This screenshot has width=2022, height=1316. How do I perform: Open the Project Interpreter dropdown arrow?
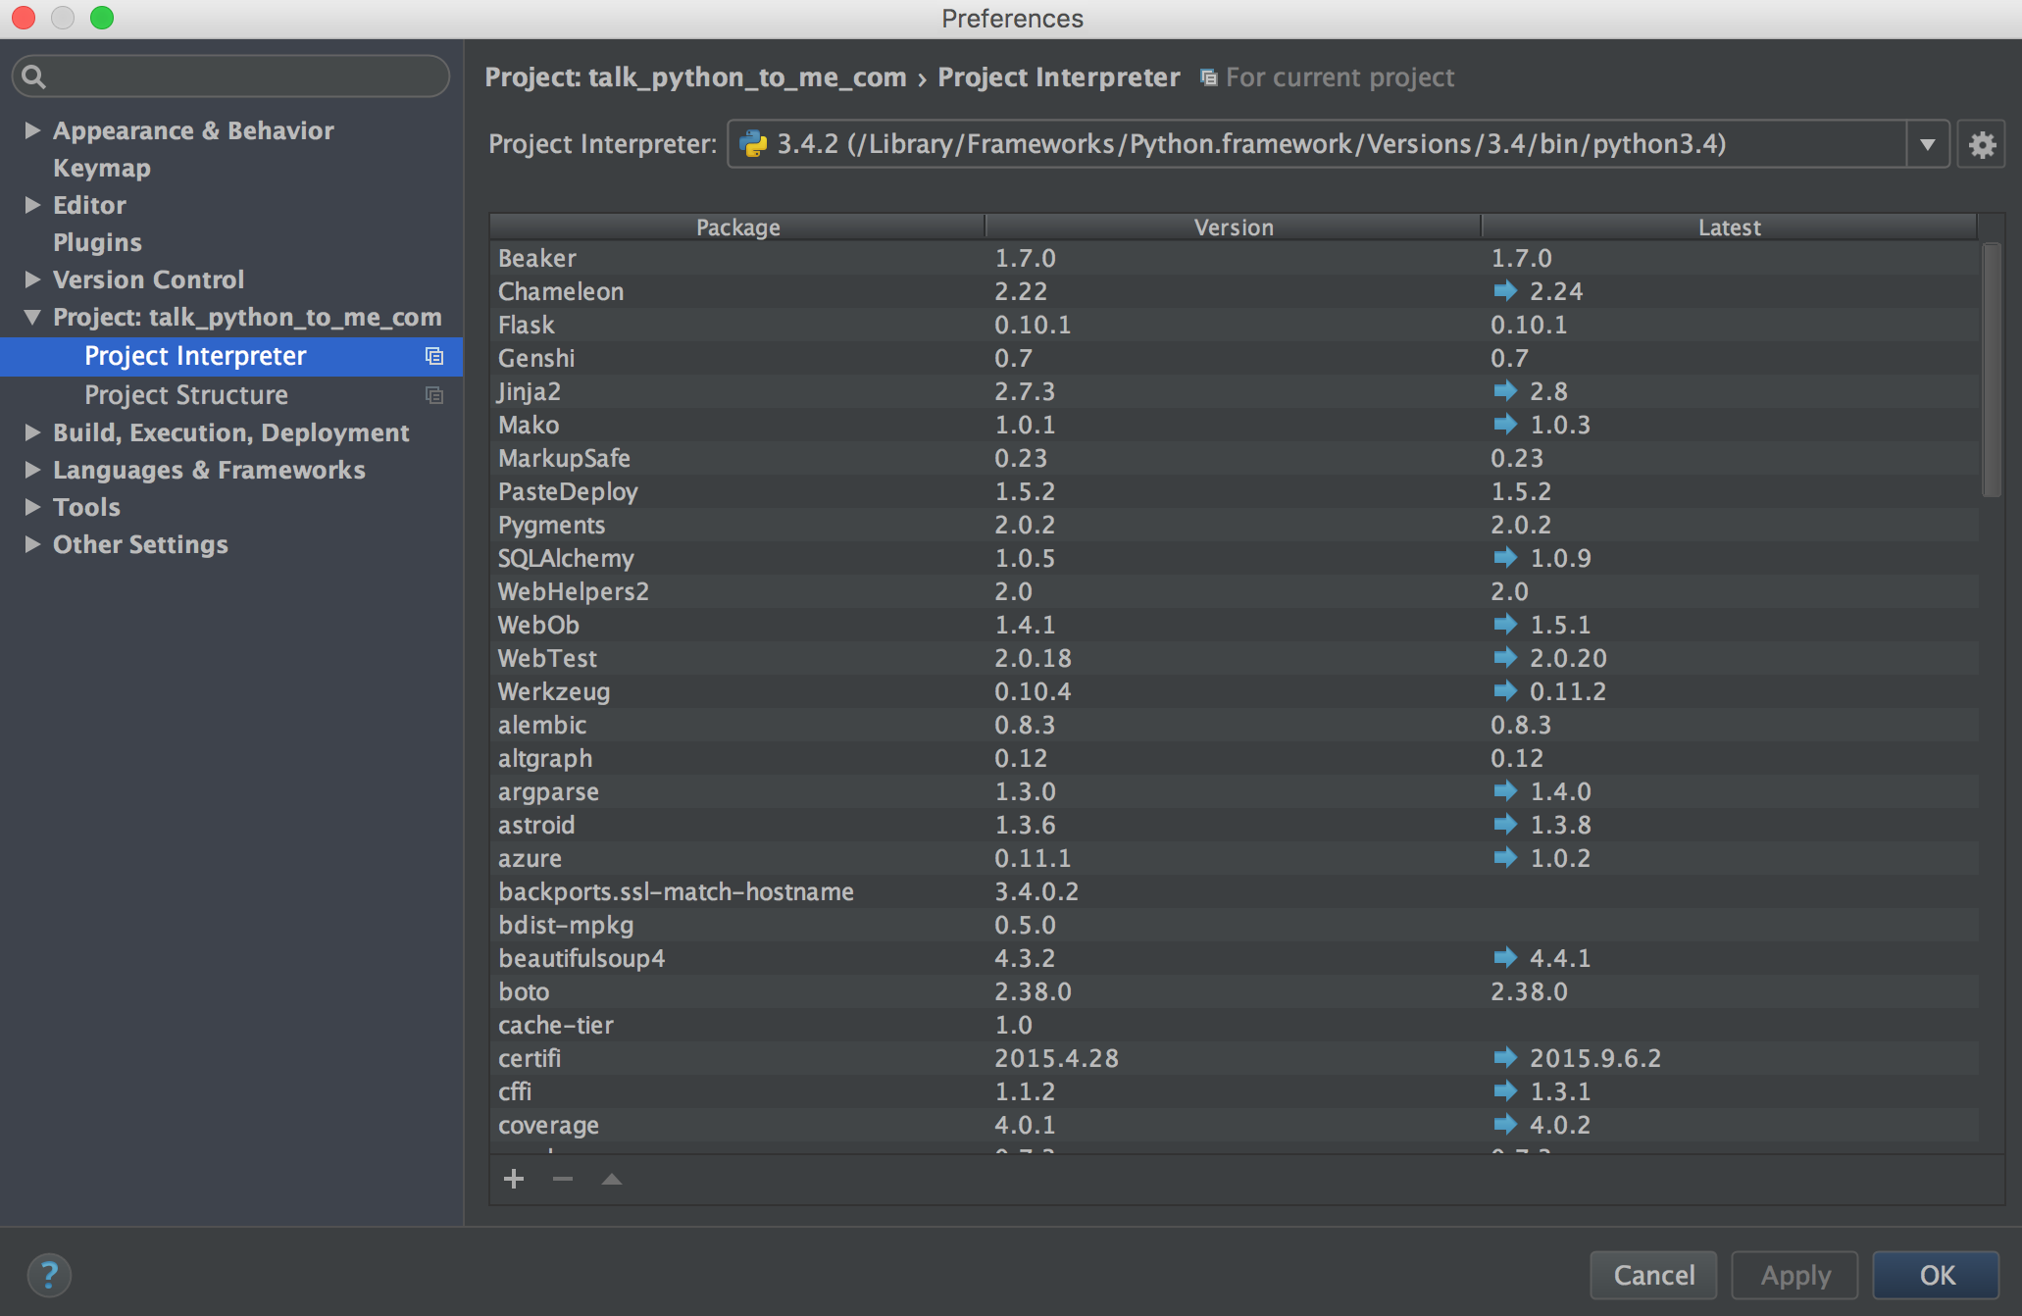[x=1927, y=145]
